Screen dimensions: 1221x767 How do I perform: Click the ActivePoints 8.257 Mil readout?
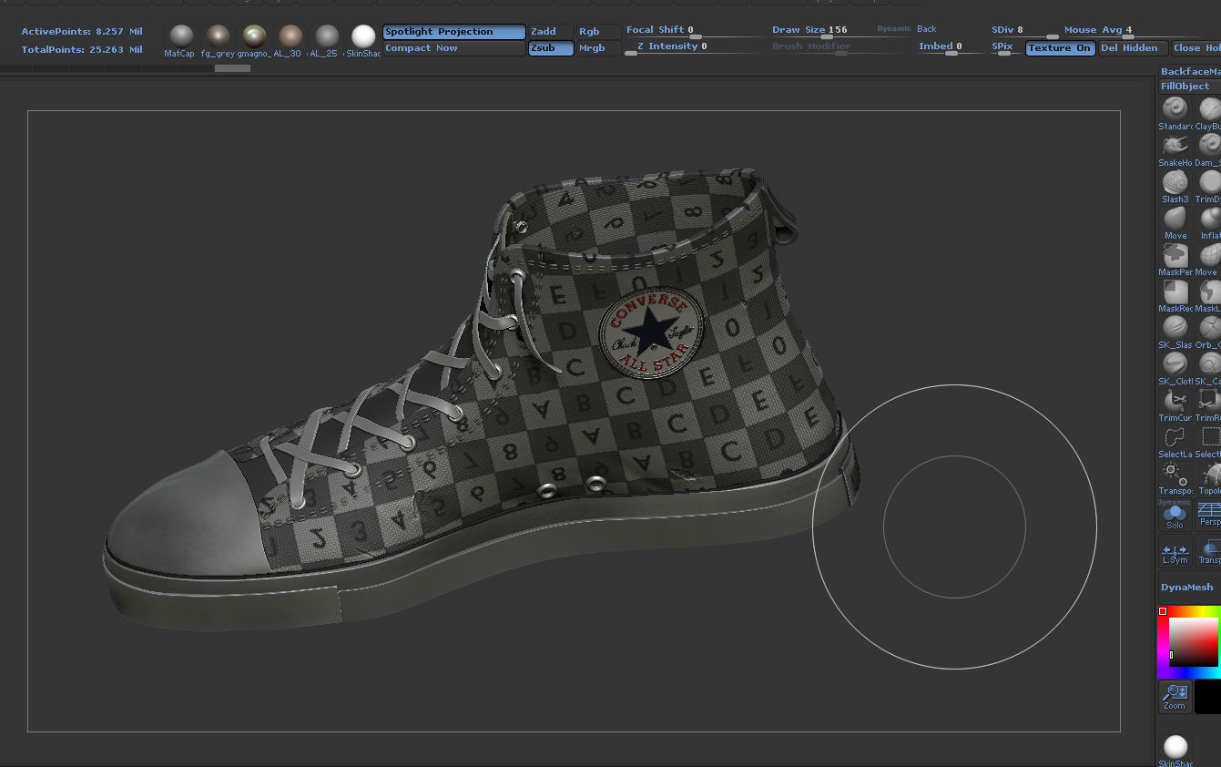click(82, 32)
